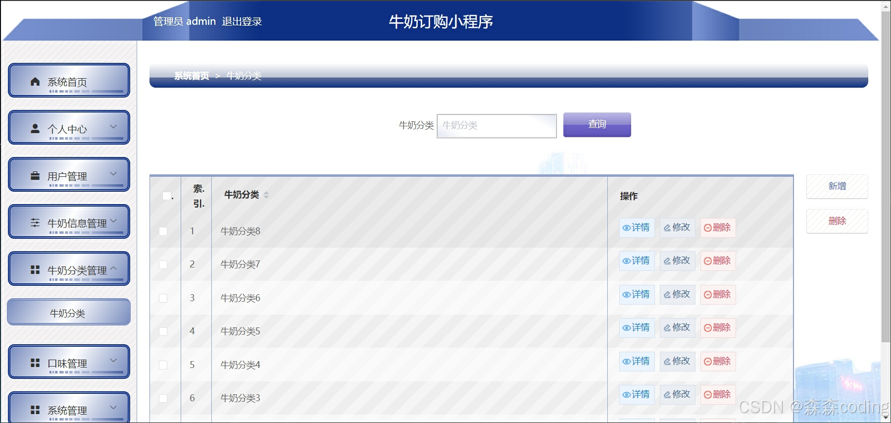Expand the 口味管理 menu chevron
891x423 pixels.
point(113,360)
